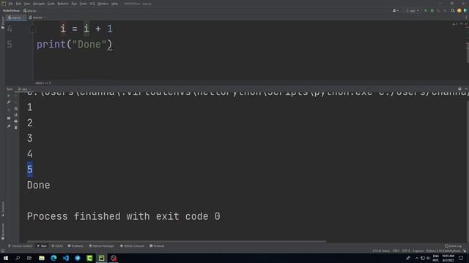
Task: Click the run with coverage toolbar icon
Action: pos(438,10)
